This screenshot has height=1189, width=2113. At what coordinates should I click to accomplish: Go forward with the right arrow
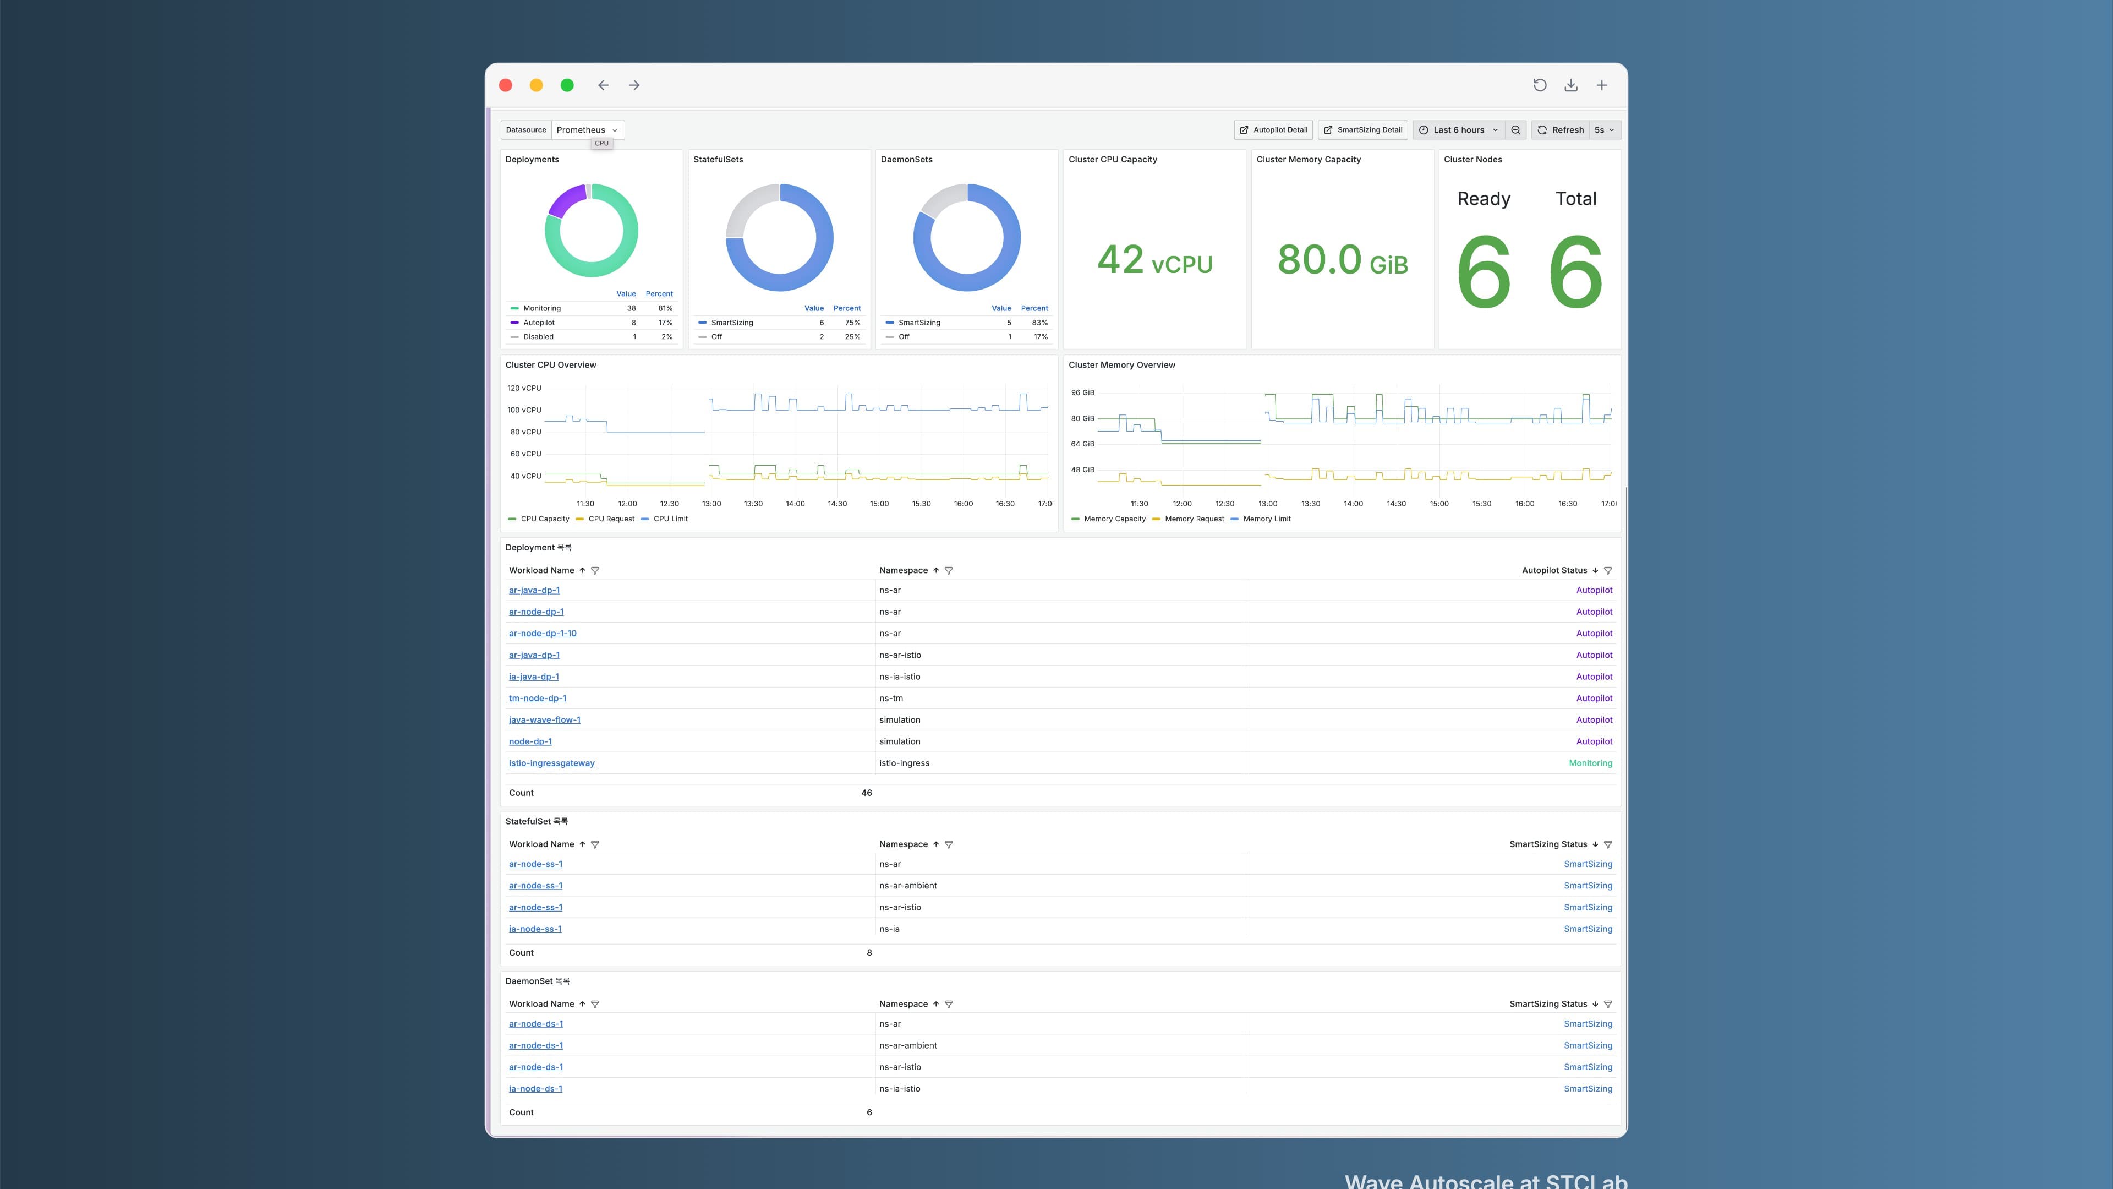point(634,85)
